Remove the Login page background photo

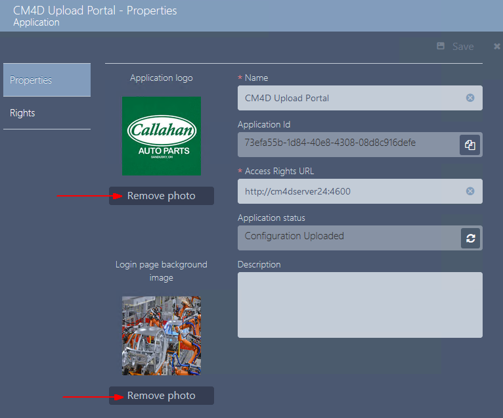coord(162,396)
